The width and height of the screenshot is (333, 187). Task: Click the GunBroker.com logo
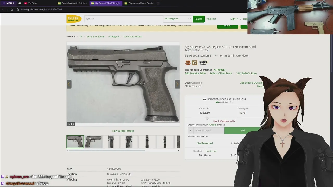pyautogui.click(x=74, y=19)
